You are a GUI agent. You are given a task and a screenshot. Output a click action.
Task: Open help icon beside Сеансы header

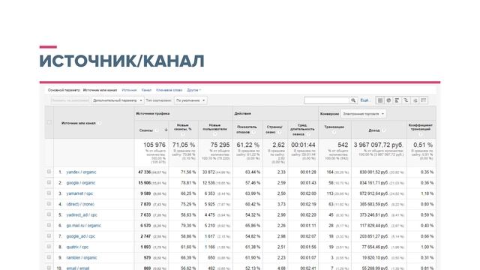[x=157, y=130]
